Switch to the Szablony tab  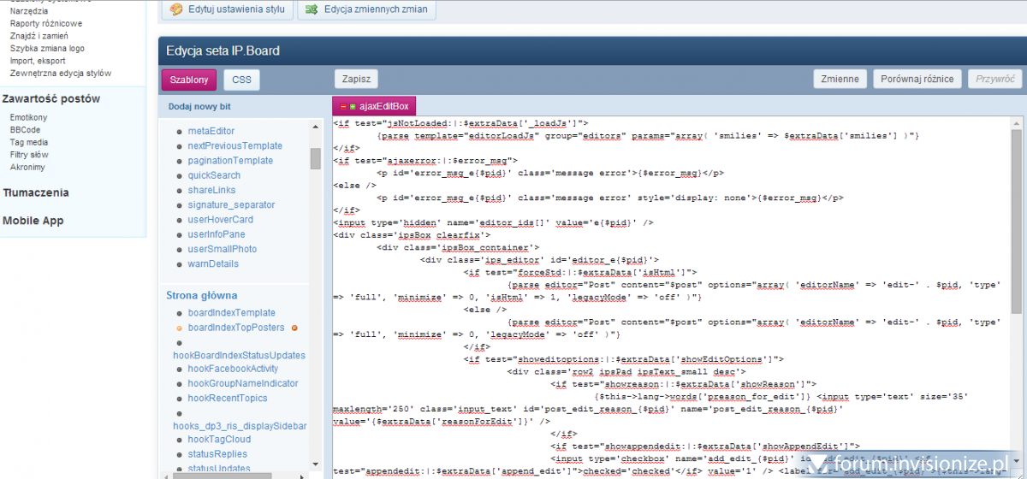click(x=189, y=80)
